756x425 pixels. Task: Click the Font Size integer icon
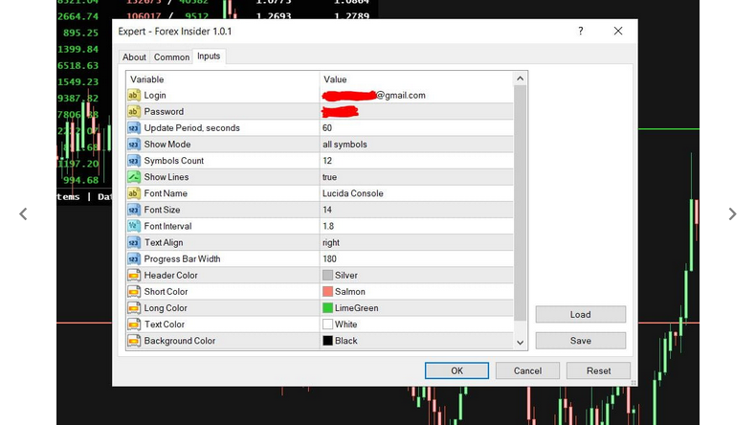134,210
